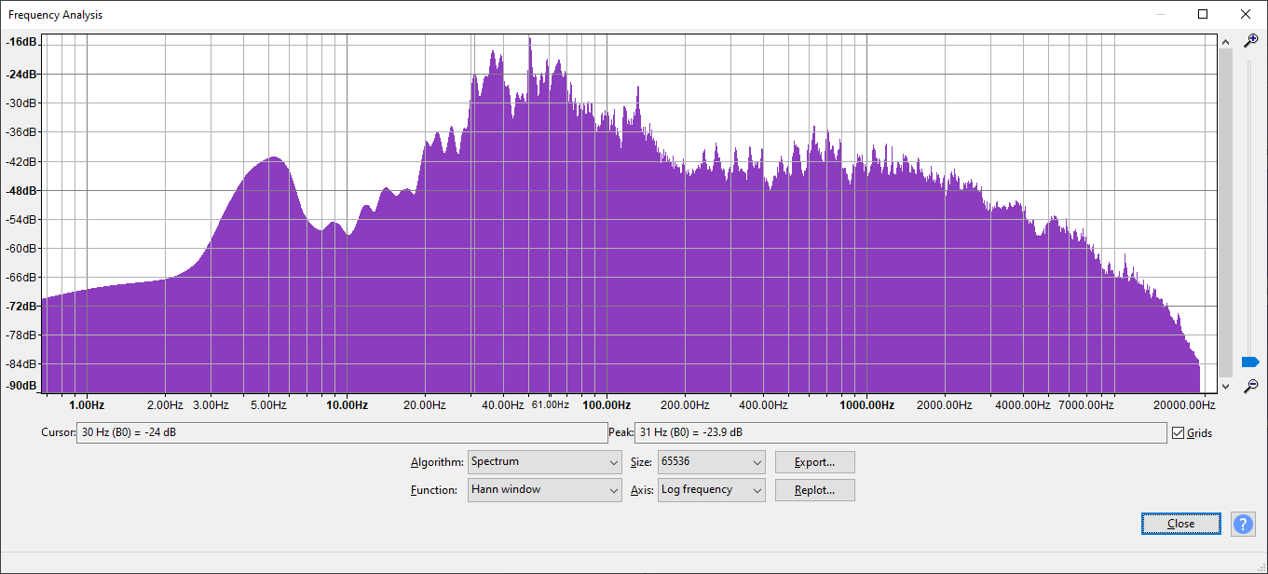1268x574 pixels.
Task: Click the 1000.00Hz label on frequency ruler
Action: 866,405
